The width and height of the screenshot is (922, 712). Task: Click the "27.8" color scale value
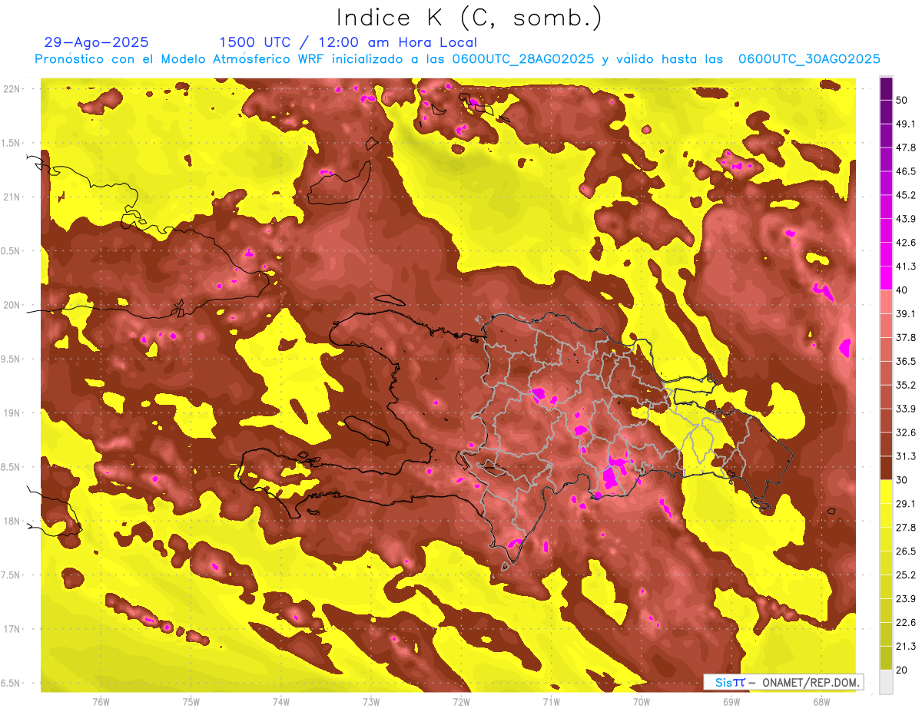[905, 528]
